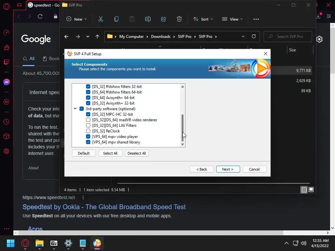
Task: Open Opera downloads icon
Action: pos(318,16)
